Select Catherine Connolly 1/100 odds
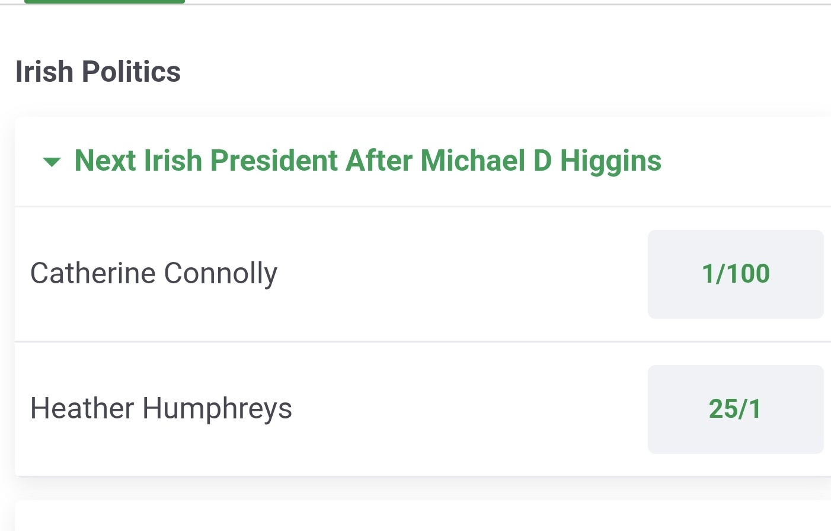The image size is (831, 531). pyautogui.click(x=735, y=274)
